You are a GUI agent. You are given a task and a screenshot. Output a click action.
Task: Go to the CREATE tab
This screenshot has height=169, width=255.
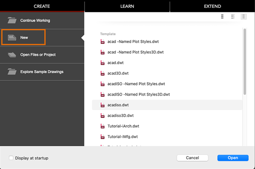point(42,6)
